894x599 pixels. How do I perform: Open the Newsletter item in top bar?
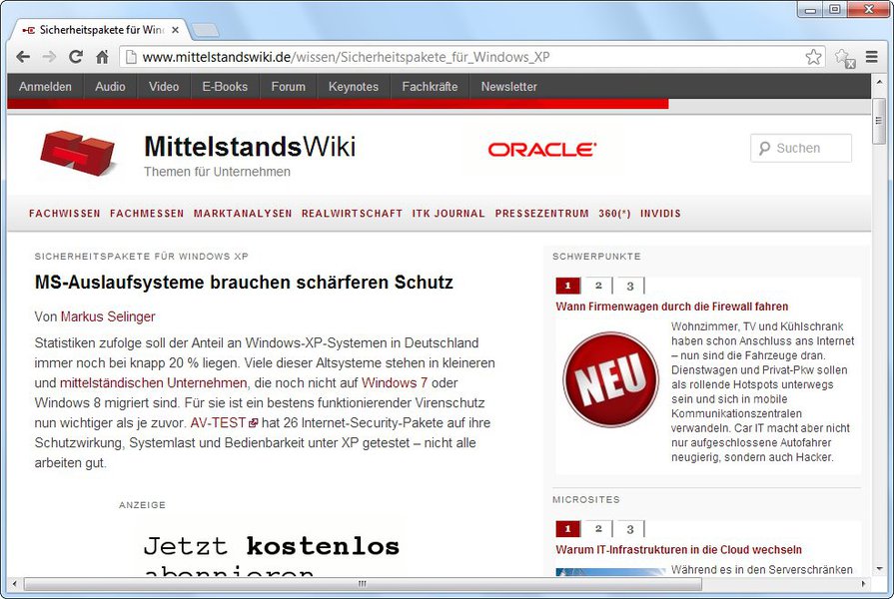508,87
